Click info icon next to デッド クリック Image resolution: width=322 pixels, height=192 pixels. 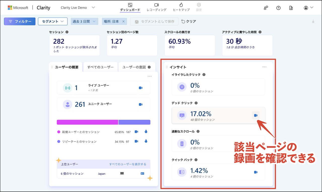point(196,103)
